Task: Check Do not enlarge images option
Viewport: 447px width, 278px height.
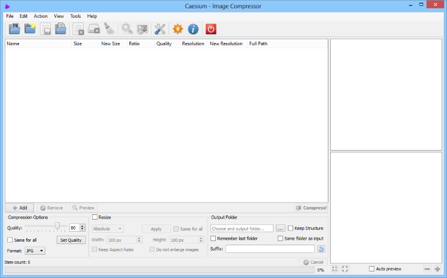Action: 152,249
